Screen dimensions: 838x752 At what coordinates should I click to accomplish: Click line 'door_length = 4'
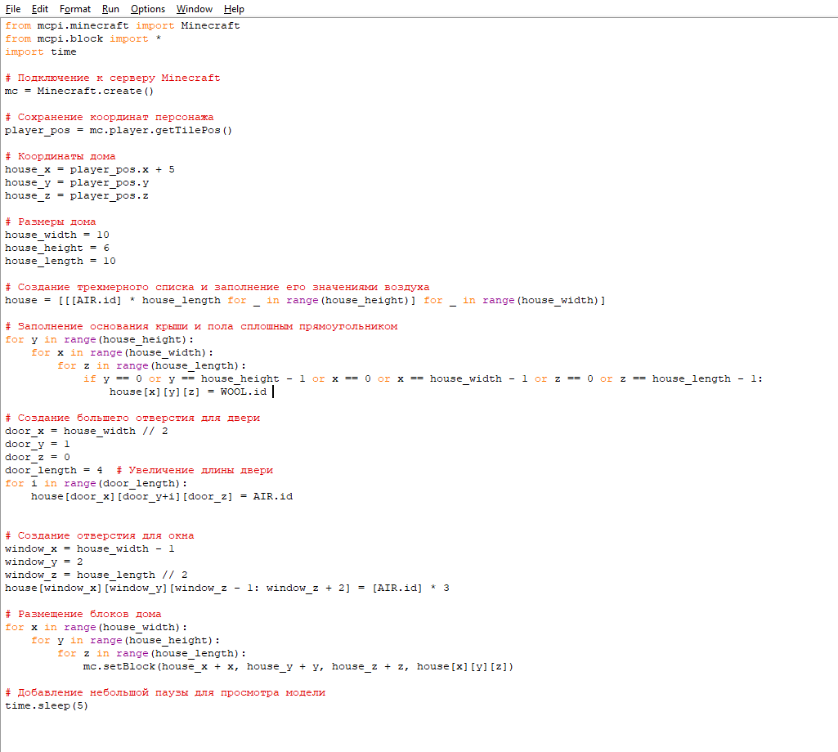click(x=54, y=471)
